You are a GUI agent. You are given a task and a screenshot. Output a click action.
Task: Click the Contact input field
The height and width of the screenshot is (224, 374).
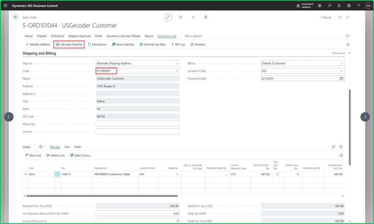click(138, 132)
